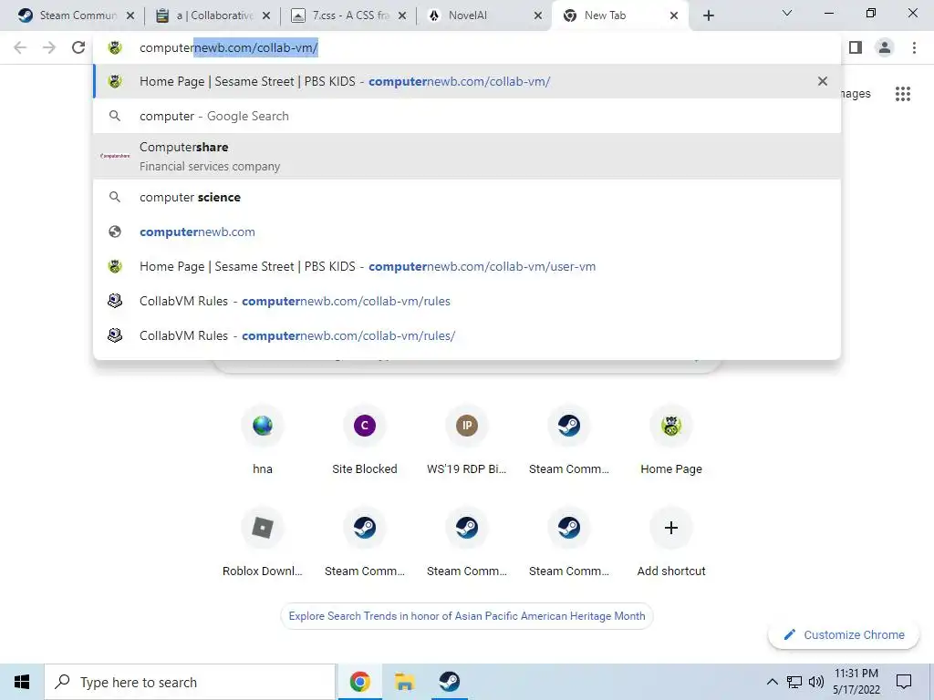
Task: Open the Site Blocked shortcut
Action: [365, 439]
